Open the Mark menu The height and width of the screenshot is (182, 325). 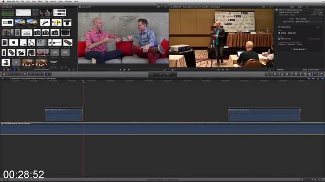(40, 1)
